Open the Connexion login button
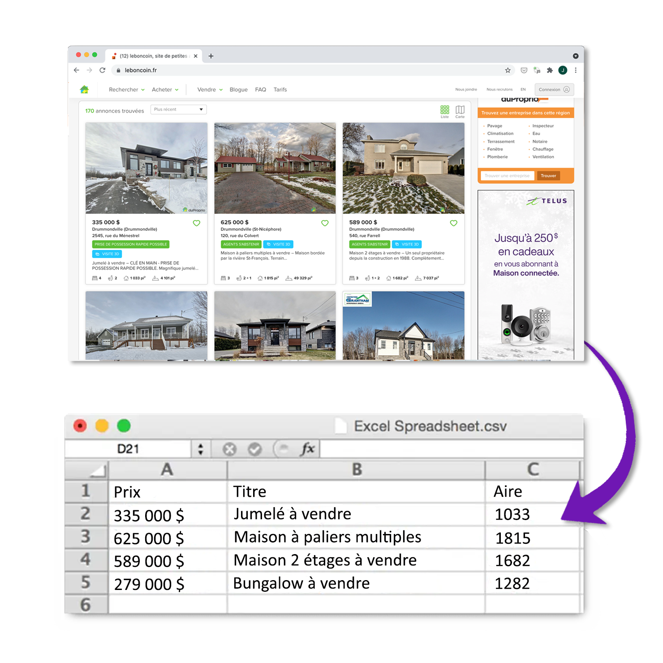The height and width of the screenshot is (663, 663). (x=554, y=89)
